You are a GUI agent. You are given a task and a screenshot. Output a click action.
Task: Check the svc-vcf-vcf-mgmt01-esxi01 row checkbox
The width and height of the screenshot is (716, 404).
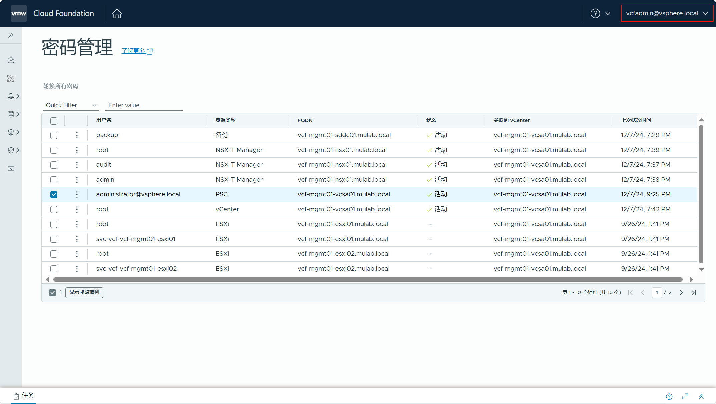tap(54, 239)
